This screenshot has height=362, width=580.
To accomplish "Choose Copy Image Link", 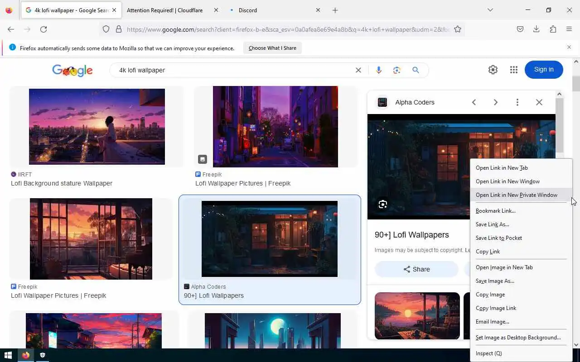I will 521,308.
